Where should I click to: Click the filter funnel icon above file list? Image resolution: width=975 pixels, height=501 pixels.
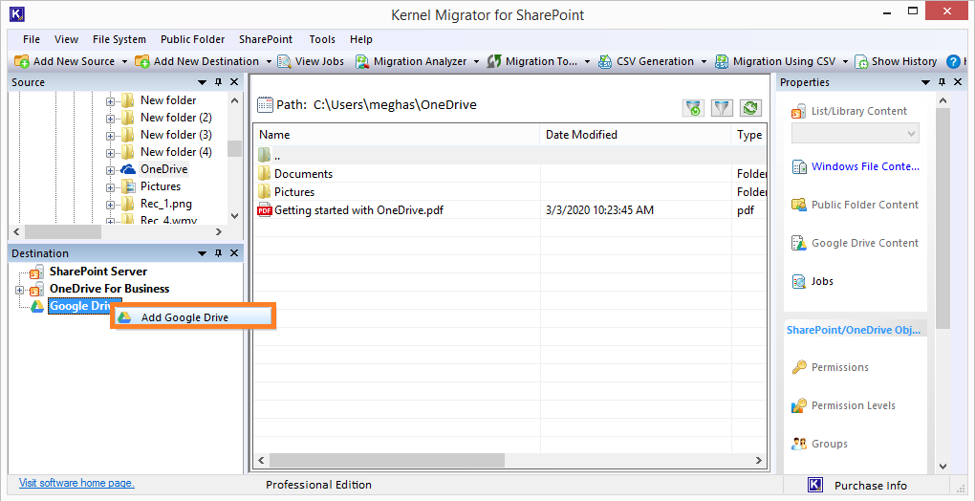722,107
